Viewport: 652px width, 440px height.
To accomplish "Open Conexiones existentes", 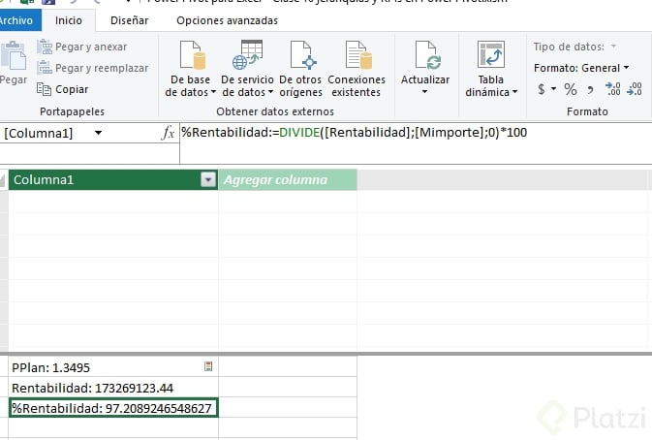I will click(357, 69).
